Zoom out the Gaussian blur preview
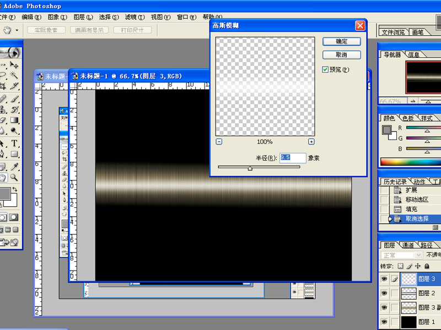The height and width of the screenshot is (330, 441). (x=219, y=142)
